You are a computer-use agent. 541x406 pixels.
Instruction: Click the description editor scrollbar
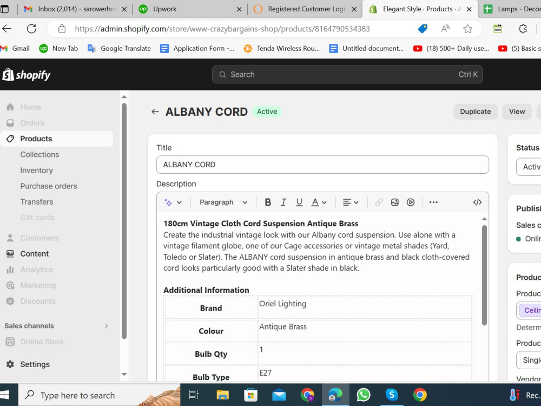(x=484, y=275)
